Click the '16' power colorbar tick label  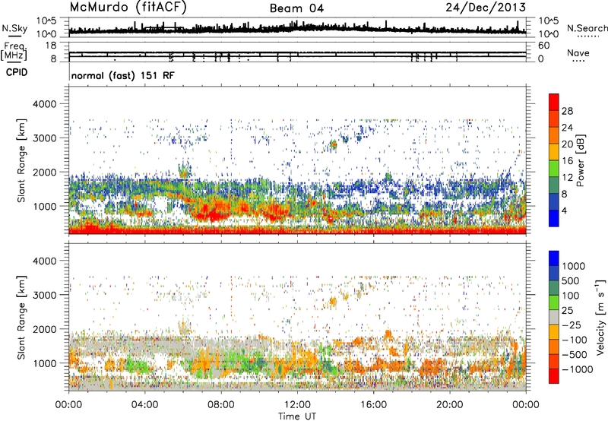pyautogui.click(x=567, y=161)
